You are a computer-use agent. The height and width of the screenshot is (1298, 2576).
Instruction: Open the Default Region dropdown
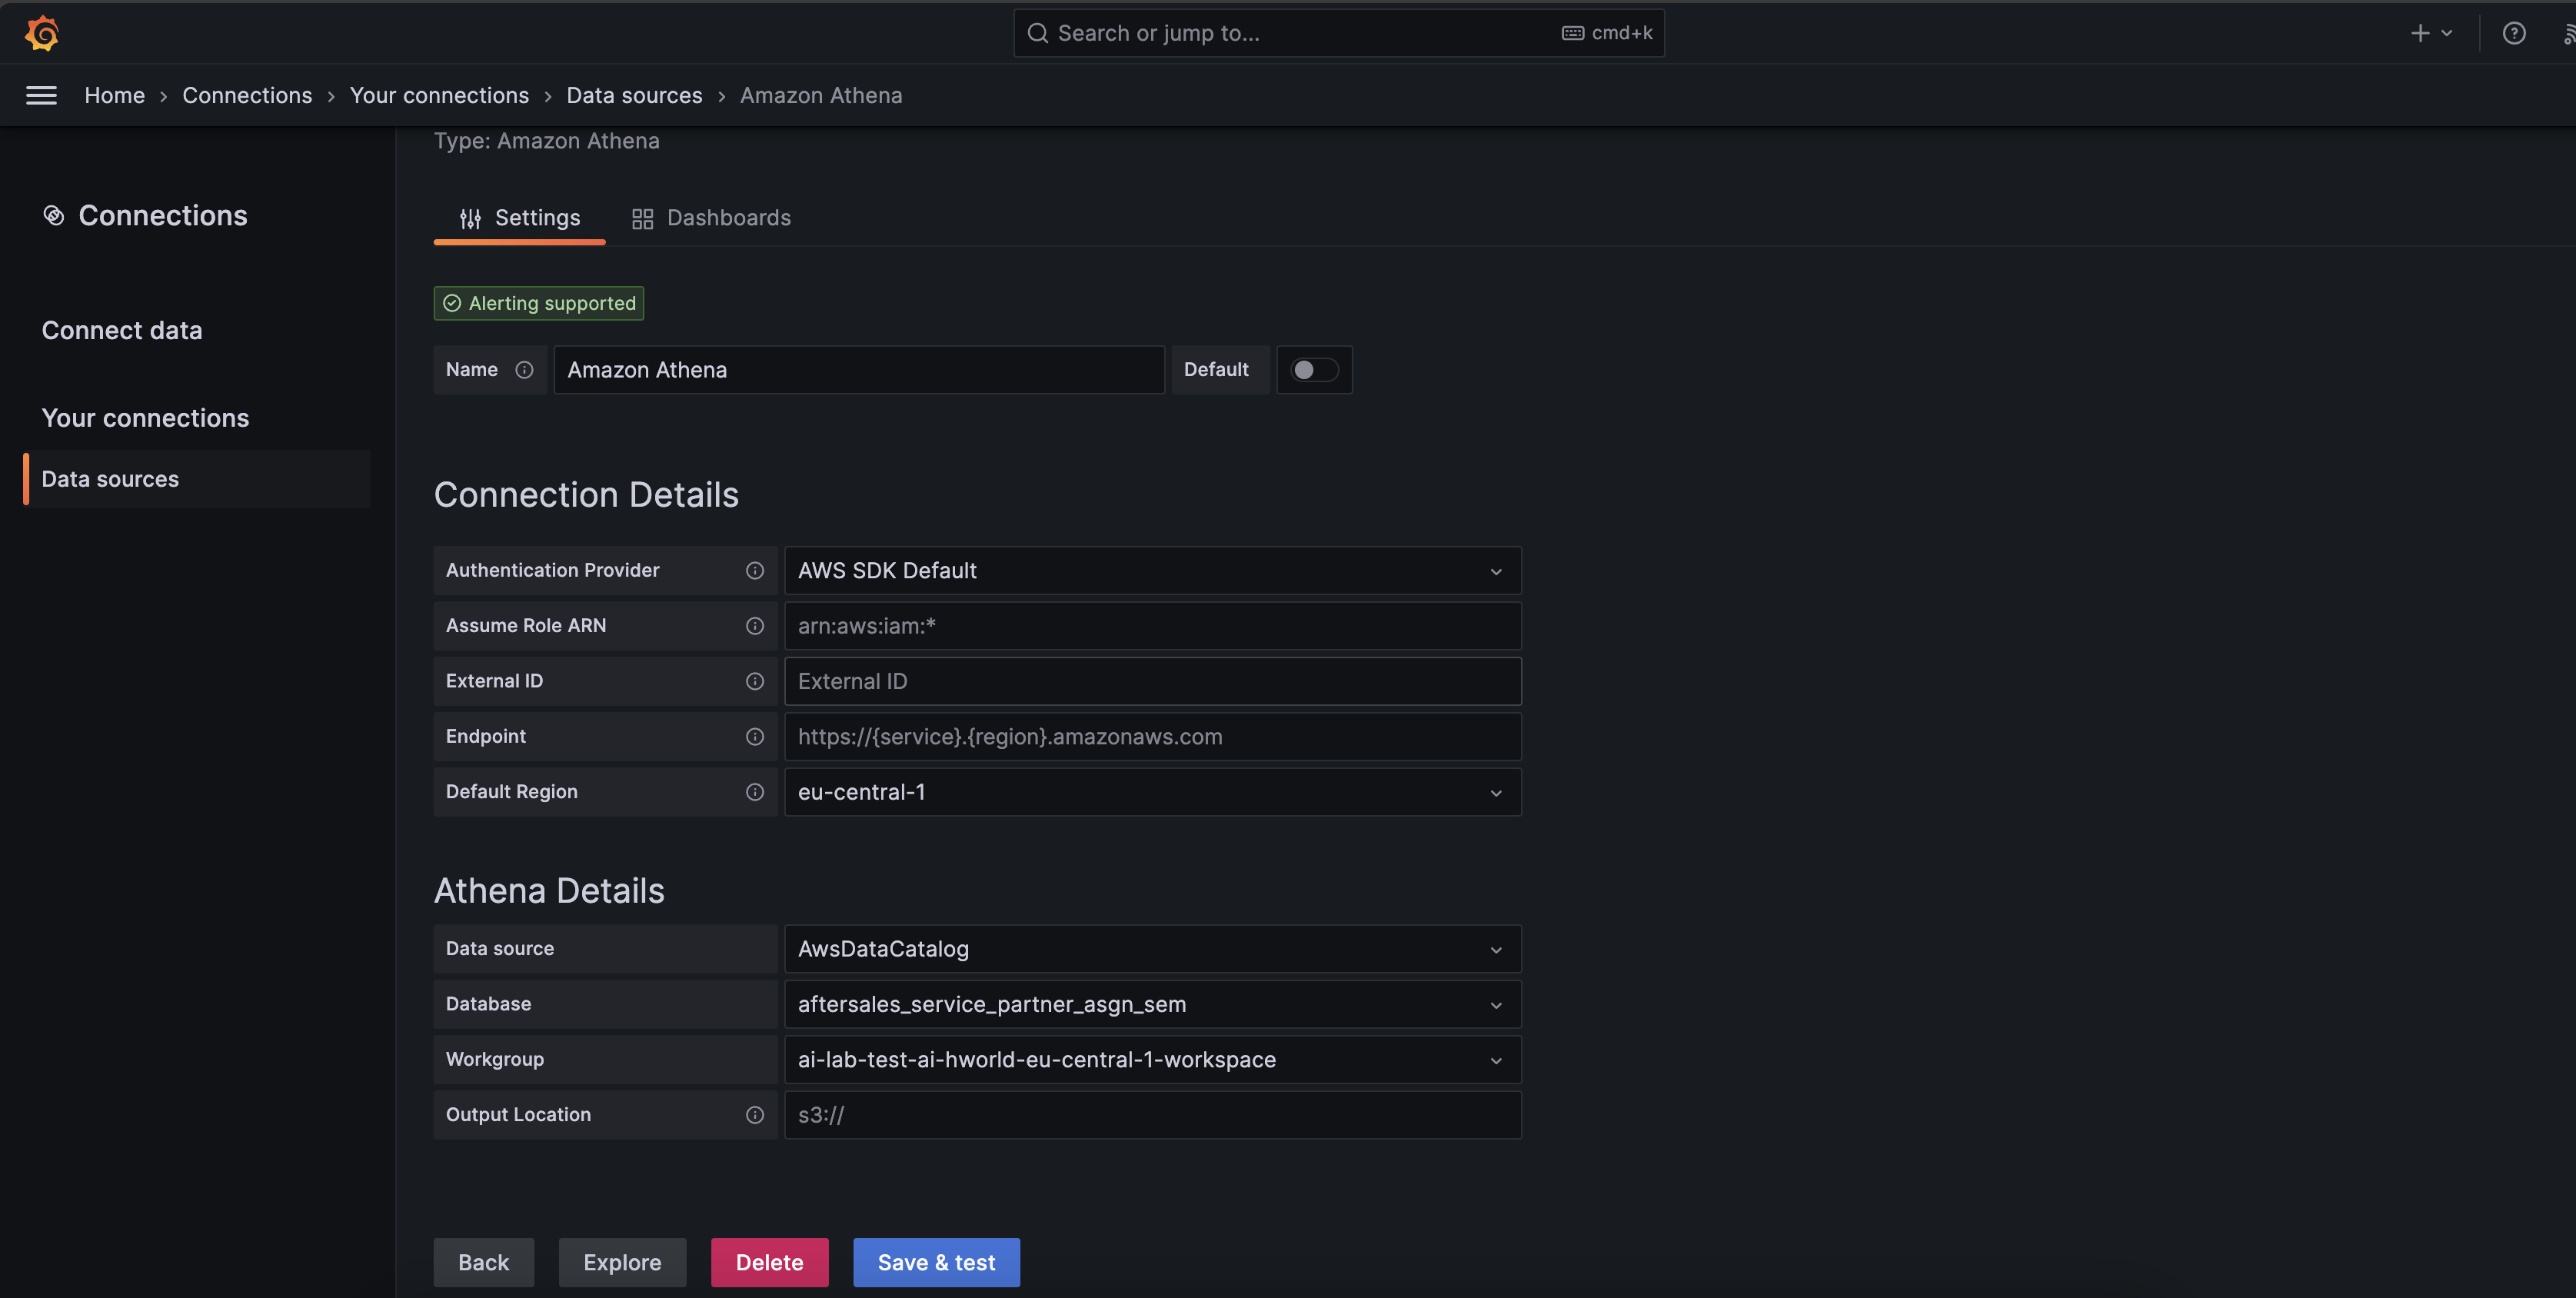coord(1152,792)
